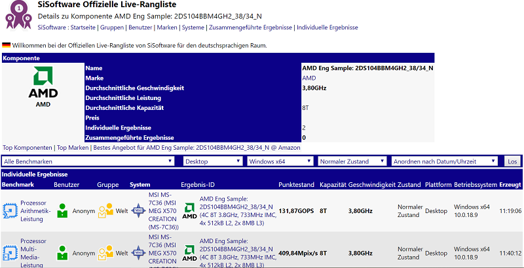Image resolution: width=524 pixels, height=268 pixels.
Task: Open Prozessor Arithmetik-Leistung benchmark link
Action: pos(35,211)
